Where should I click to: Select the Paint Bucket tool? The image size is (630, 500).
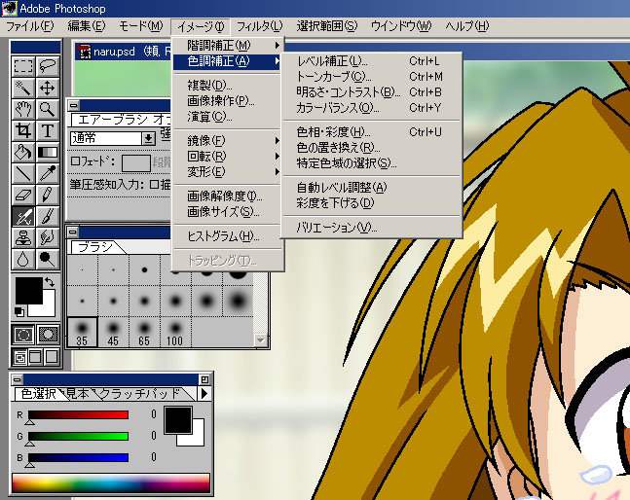(23, 152)
